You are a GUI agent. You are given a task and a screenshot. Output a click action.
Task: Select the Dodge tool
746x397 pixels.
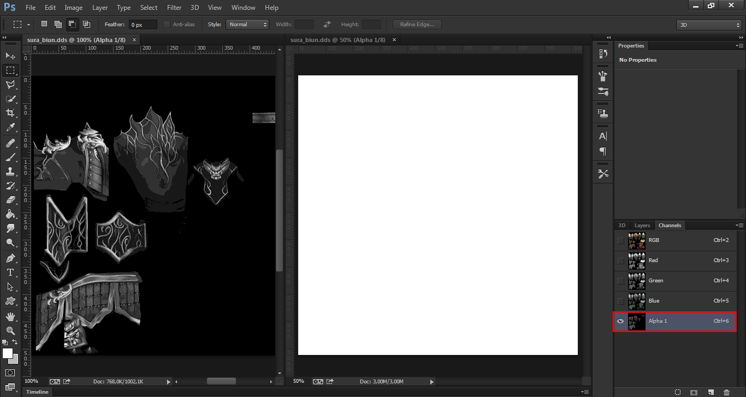[x=10, y=242]
